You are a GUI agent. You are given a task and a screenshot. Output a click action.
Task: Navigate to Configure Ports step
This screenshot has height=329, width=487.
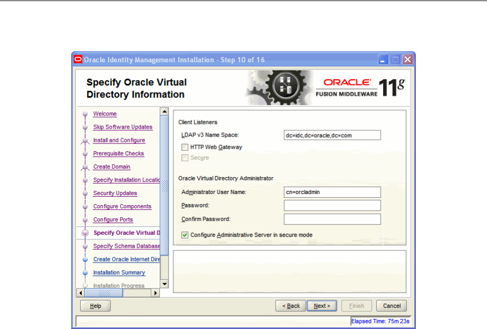[x=113, y=220]
